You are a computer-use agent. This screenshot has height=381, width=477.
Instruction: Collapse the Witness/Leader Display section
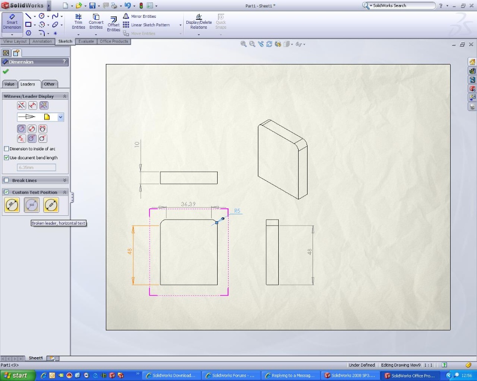65,96
